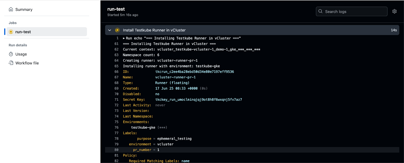This screenshot has height=163, width=404.
Task: Open log settings gear icon
Action: click(x=394, y=11)
